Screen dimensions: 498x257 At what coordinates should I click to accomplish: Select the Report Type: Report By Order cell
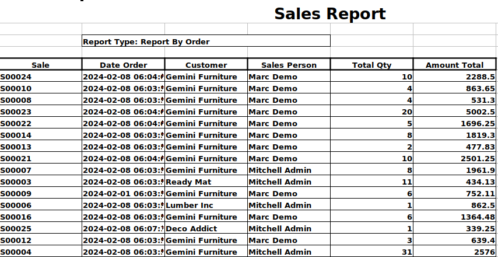[206, 41]
